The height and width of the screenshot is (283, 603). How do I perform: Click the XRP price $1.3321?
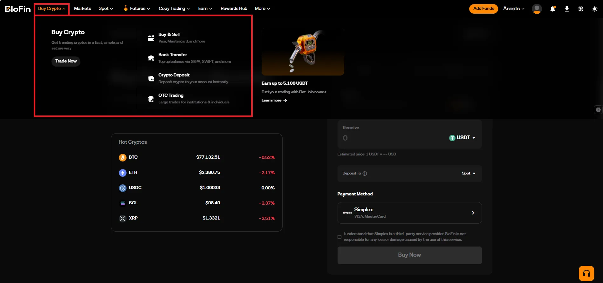(x=211, y=218)
